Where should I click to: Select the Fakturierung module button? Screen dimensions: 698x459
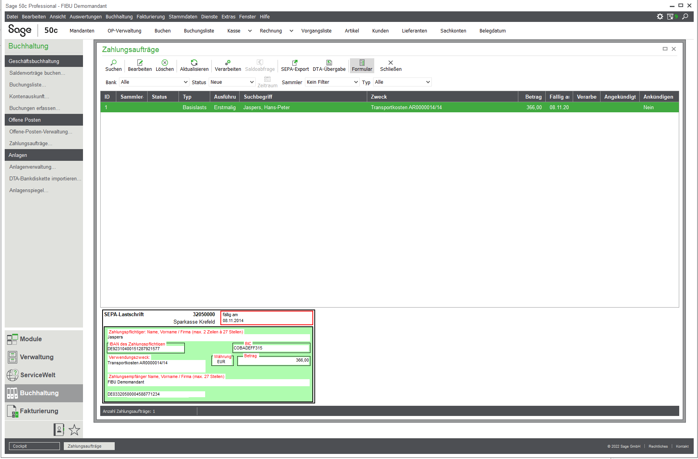pyautogui.click(x=39, y=411)
